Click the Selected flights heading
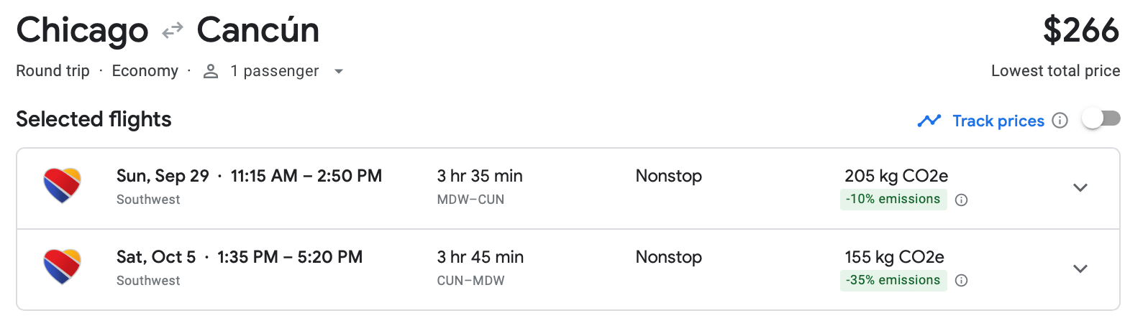Image resolution: width=1148 pixels, height=336 pixels. (x=94, y=119)
